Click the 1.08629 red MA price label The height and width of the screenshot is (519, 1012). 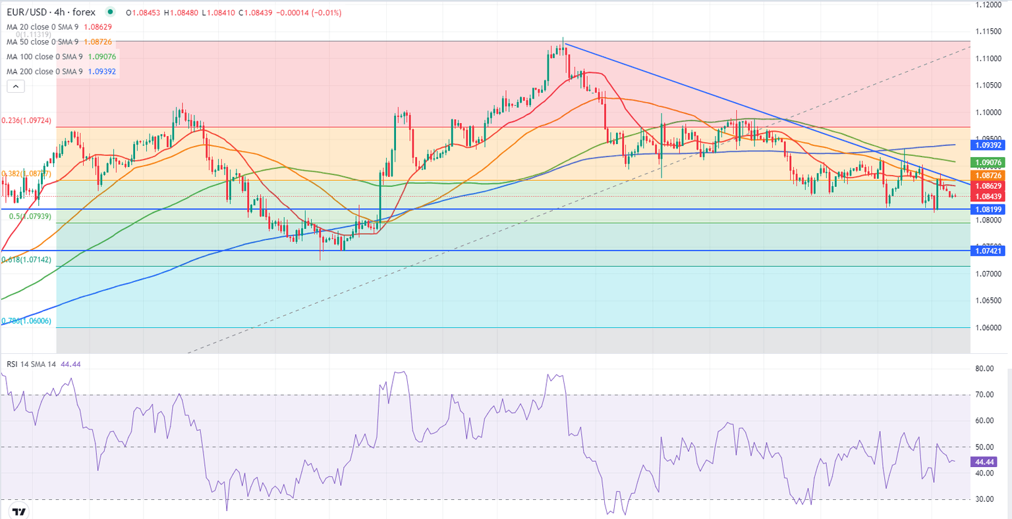(x=988, y=186)
